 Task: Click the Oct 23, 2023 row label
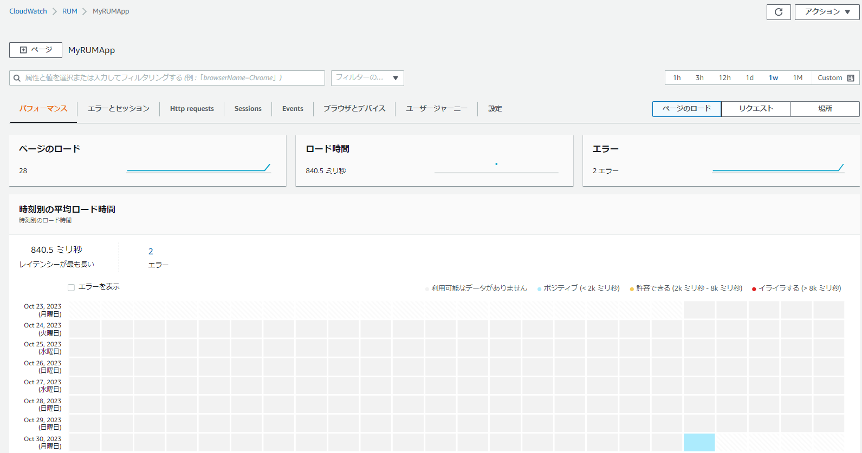click(x=42, y=310)
